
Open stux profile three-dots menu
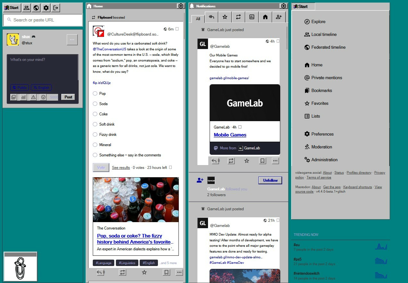[72, 40]
